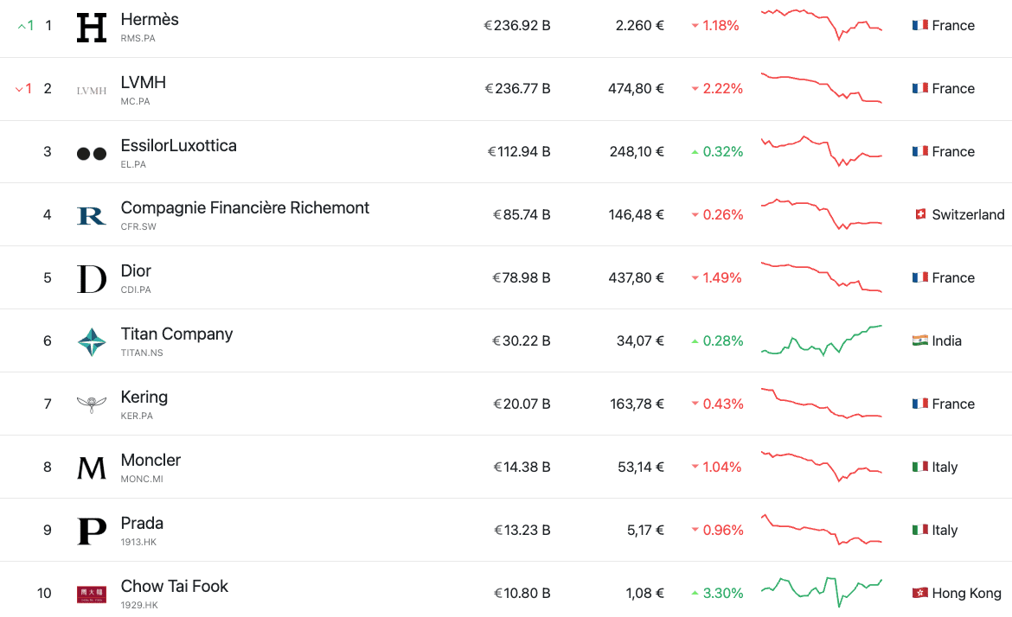
Task: Click the Hermès H logo icon
Action: pyautogui.click(x=91, y=28)
